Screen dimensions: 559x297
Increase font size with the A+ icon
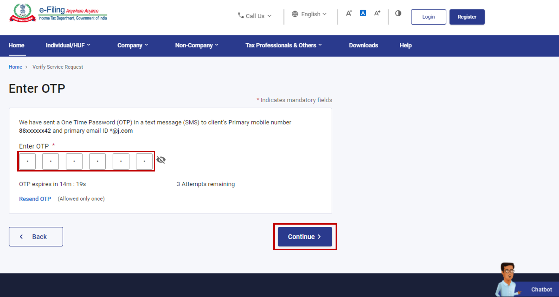(x=377, y=13)
